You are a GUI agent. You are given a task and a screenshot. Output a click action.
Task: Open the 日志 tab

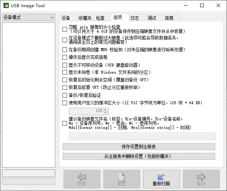pyautogui.click(x=137, y=18)
